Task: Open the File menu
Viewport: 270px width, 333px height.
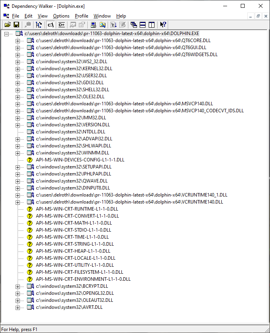Action: (16, 16)
